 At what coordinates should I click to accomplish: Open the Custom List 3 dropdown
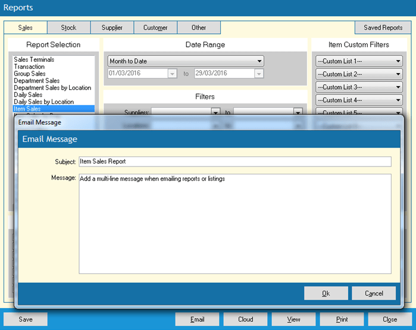point(359,87)
